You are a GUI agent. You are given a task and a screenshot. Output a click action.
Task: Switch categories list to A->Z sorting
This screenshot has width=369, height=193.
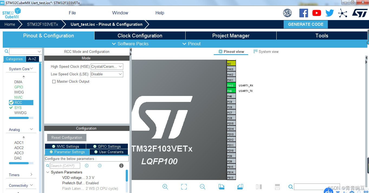[x=32, y=59]
